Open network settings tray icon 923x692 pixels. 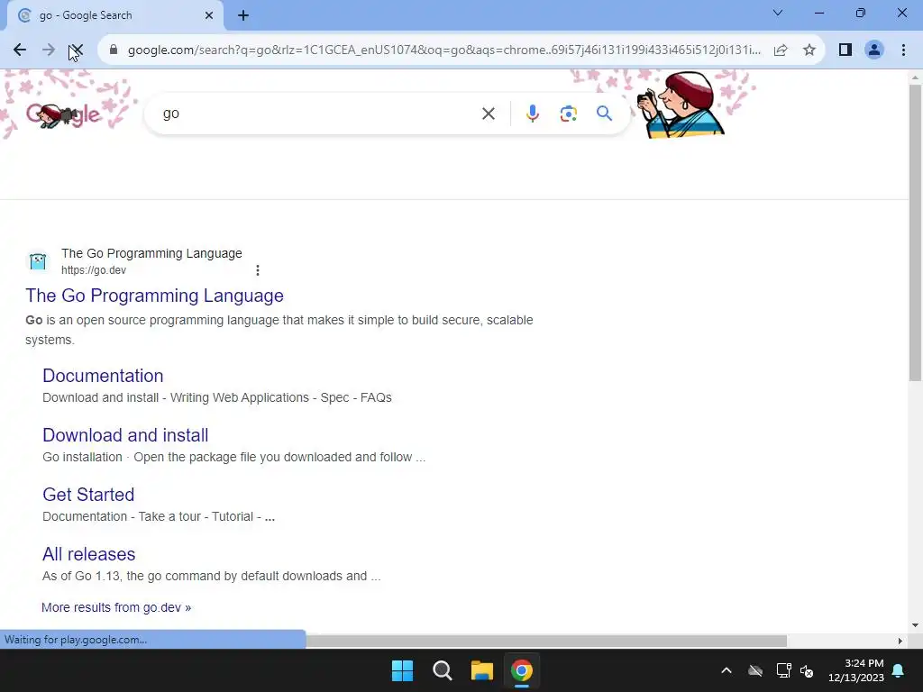(x=783, y=670)
